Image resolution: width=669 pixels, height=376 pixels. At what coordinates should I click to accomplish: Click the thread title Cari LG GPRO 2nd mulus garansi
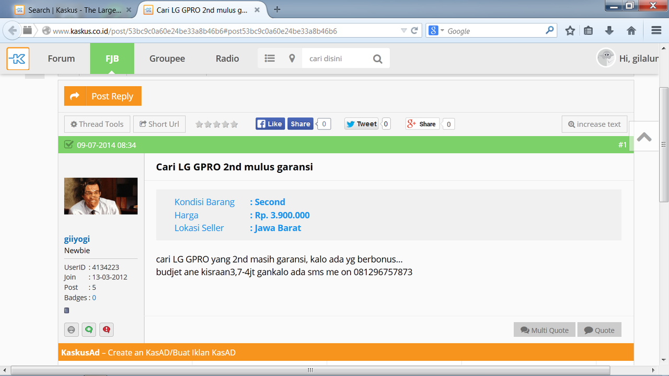pyautogui.click(x=235, y=167)
